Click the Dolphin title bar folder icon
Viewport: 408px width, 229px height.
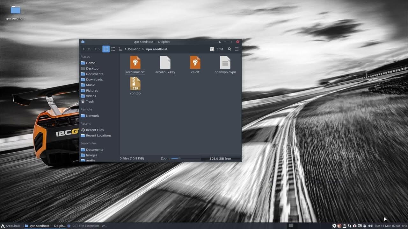point(83,42)
